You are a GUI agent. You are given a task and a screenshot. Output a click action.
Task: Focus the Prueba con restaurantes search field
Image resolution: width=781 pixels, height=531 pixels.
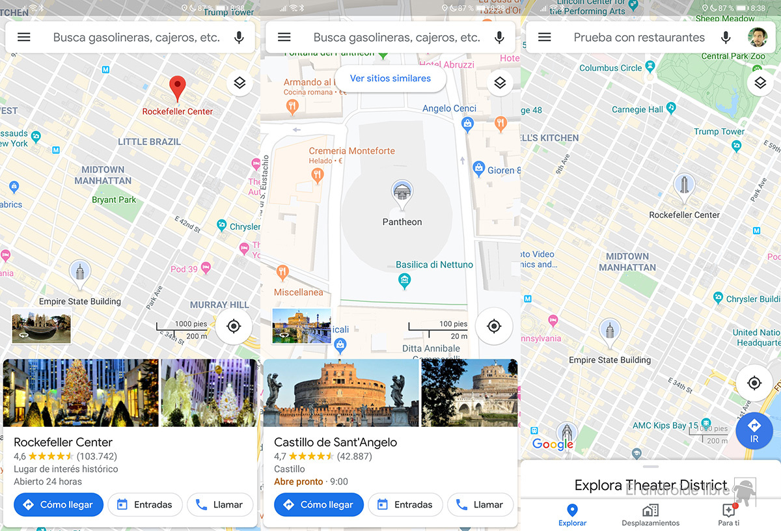point(639,38)
